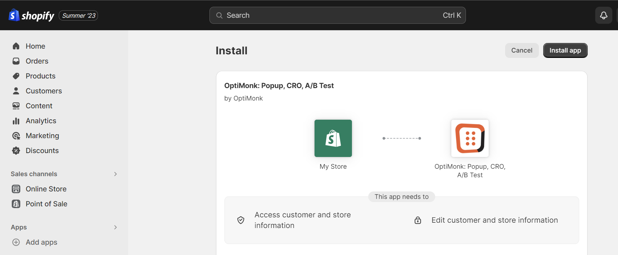Click the OptiMonk app logo thumbnail

click(470, 138)
